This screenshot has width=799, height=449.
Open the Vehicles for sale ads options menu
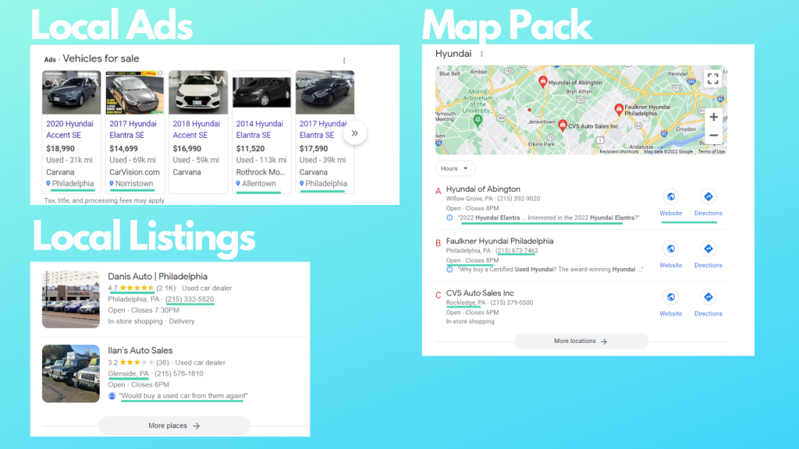click(344, 61)
